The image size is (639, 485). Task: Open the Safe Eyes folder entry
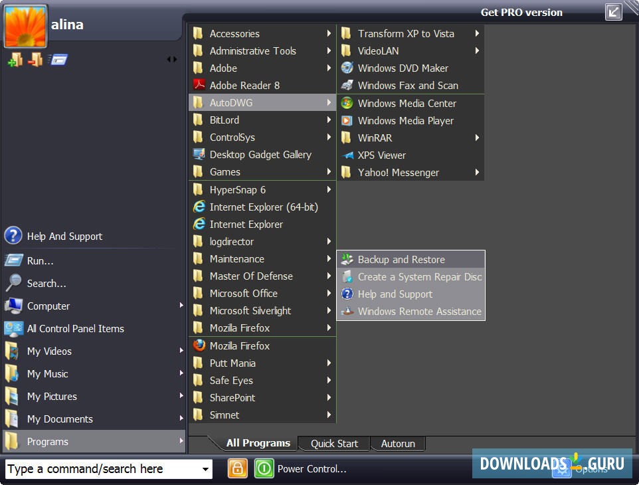coord(262,380)
